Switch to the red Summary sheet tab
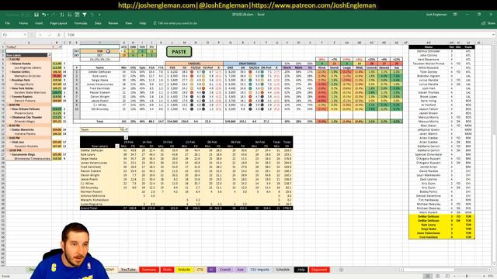Image resolution: width=497 pixels, height=279 pixels. (149, 270)
